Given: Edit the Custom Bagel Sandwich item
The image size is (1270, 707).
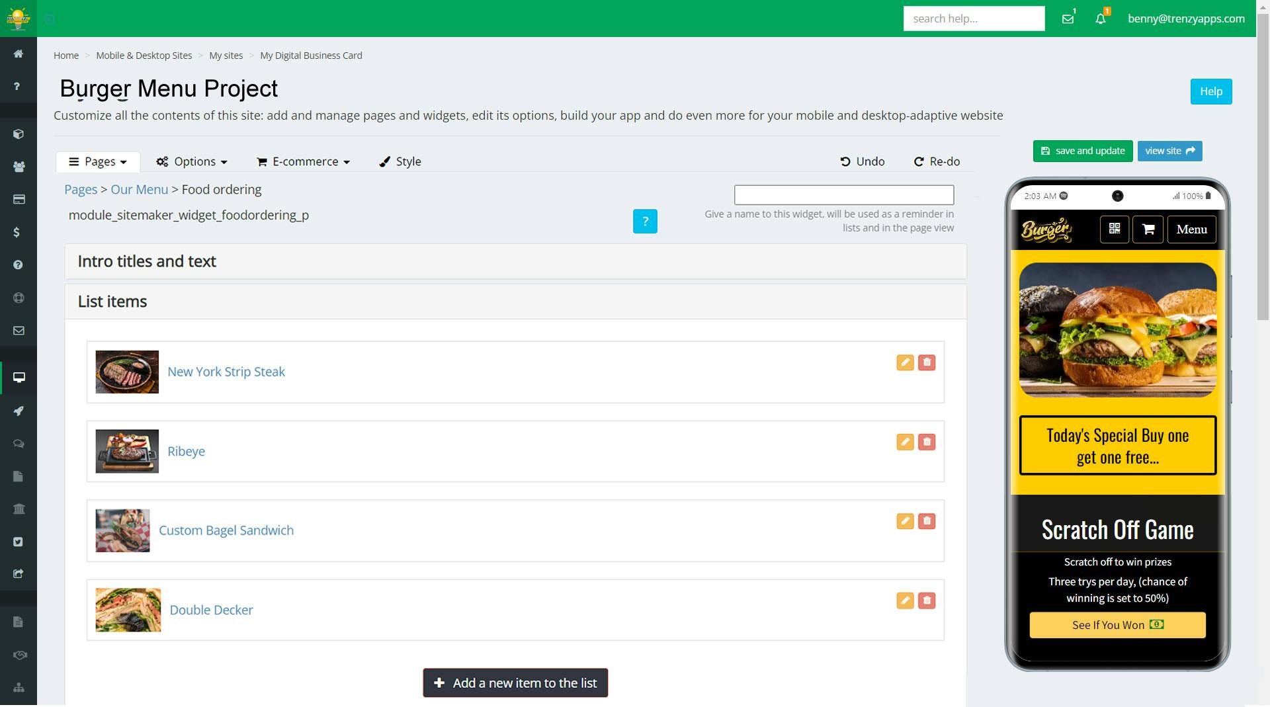Looking at the screenshot, I should click(x=905, y=521).
